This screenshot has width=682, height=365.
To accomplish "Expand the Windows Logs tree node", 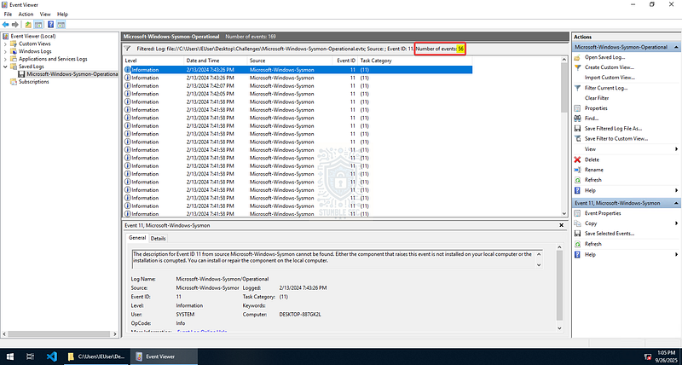I will [x=5, y=51].
